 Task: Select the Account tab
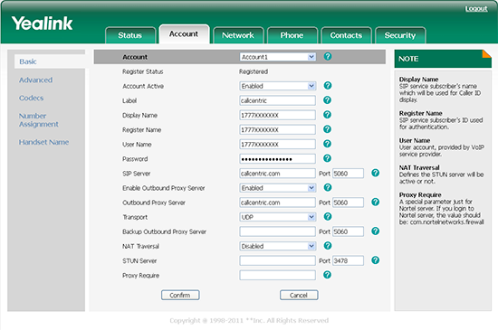(x=184, y=34)
